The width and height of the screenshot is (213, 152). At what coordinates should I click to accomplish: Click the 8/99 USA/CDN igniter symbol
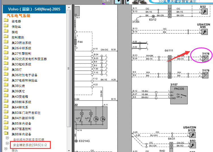click(204, 32)
